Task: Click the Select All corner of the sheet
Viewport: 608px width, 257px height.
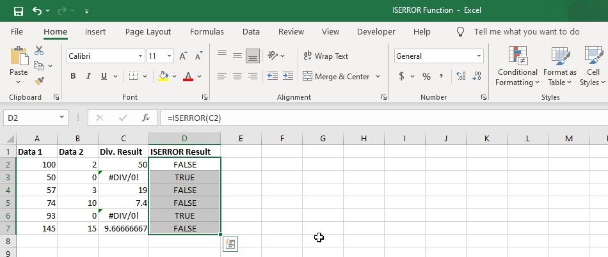Action: point(8,139)
